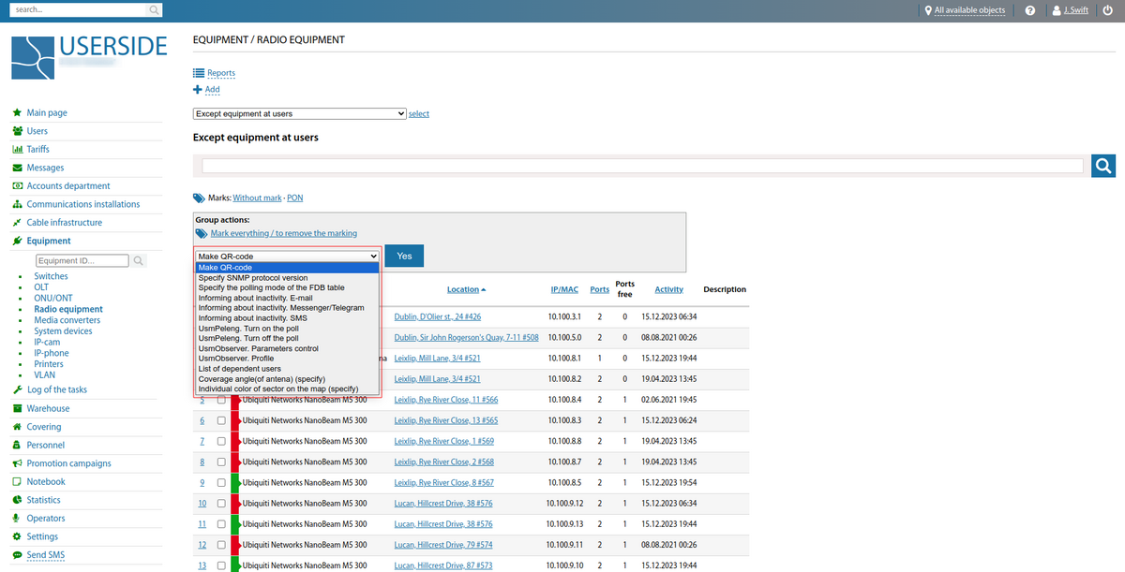Select the checkbox for row 12

(x=222, y=544)
